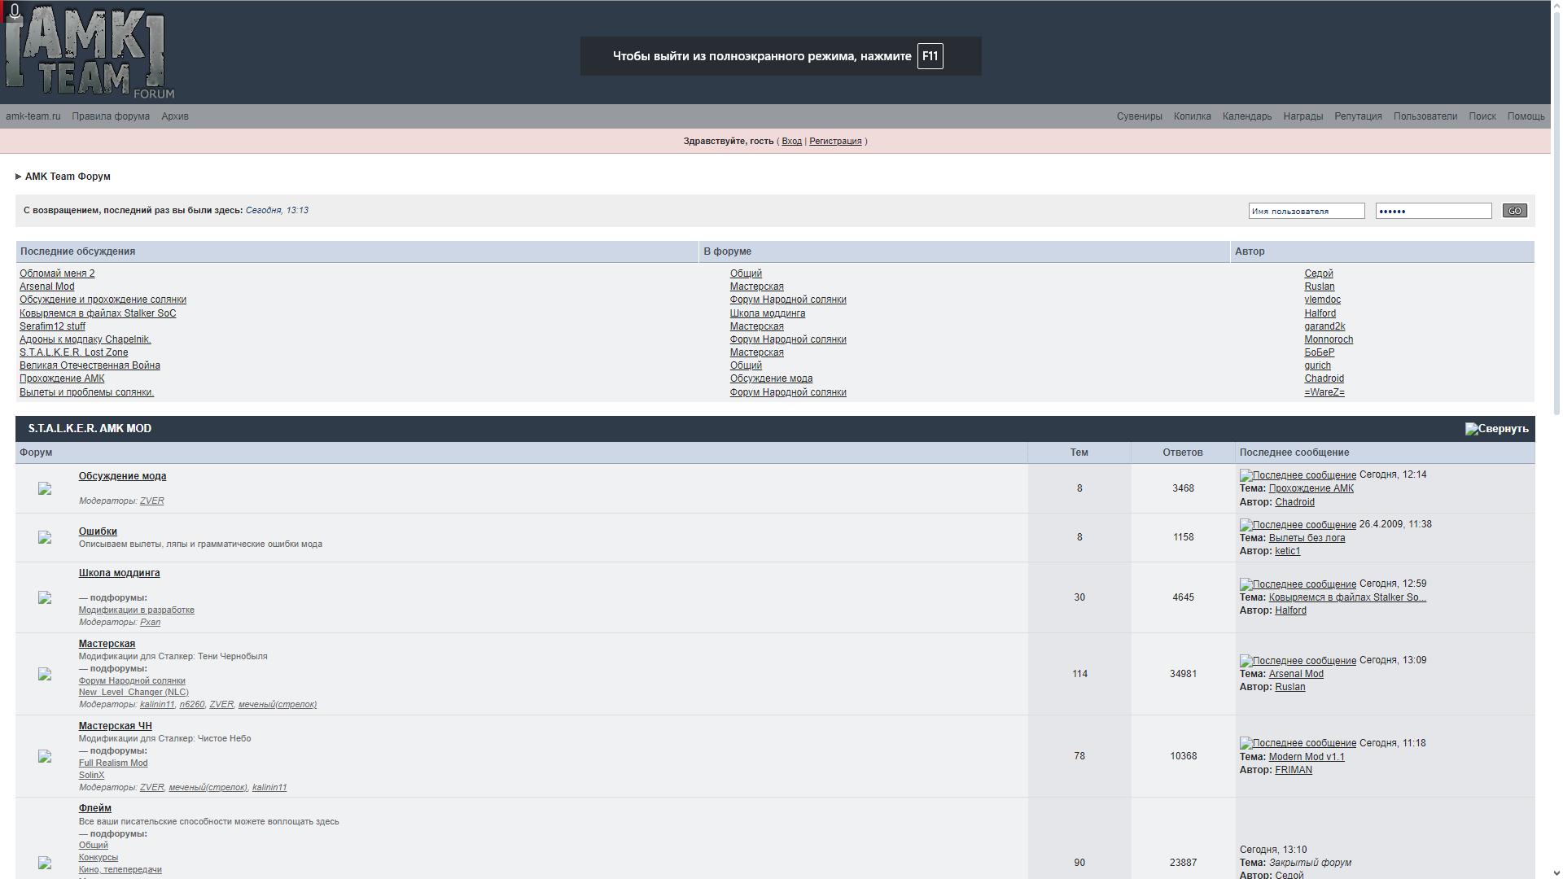The width and height of the screenshot is (1563, 879).
Task: Open subforum Конкурсы under Флейм
Action: click(x=99, y=857)
